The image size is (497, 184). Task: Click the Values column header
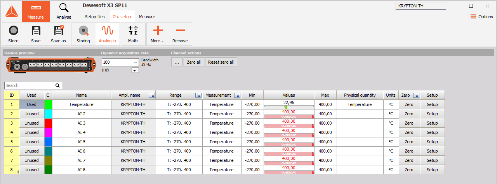(x=289, y=95)
